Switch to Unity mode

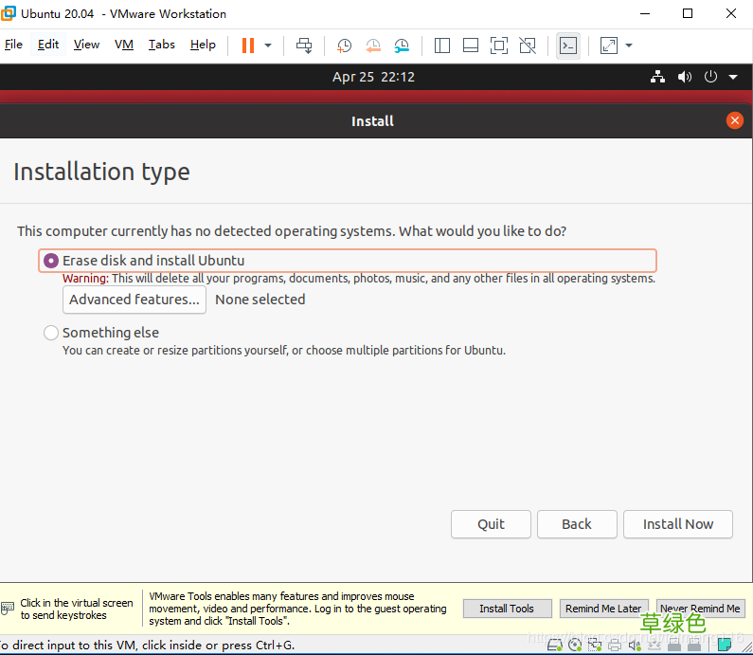click(x=528, y=45)
